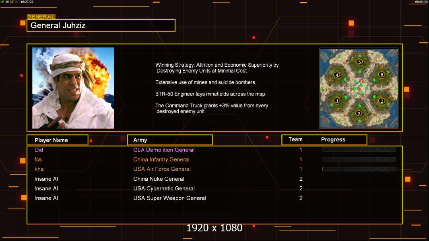
Task: Click China Infantry General army text
Action: tap(161, 159)
